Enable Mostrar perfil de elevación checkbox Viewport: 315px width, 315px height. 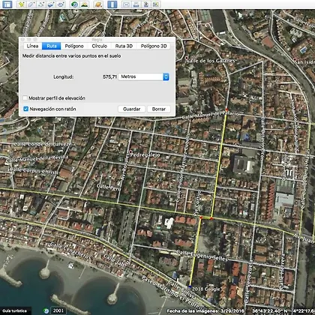[x=25, y=98]
